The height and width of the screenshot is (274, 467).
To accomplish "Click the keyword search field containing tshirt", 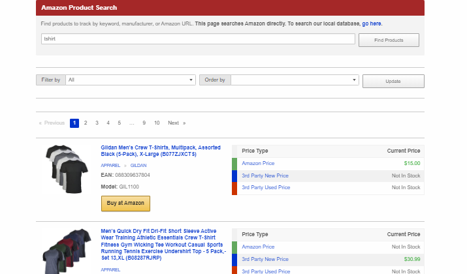I will (198, 38).
